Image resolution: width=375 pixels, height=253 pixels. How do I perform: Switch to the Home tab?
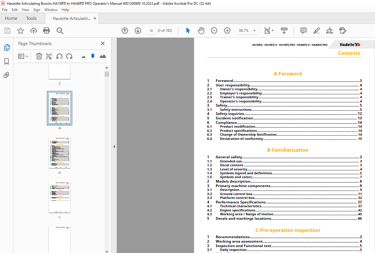point(11,18)
